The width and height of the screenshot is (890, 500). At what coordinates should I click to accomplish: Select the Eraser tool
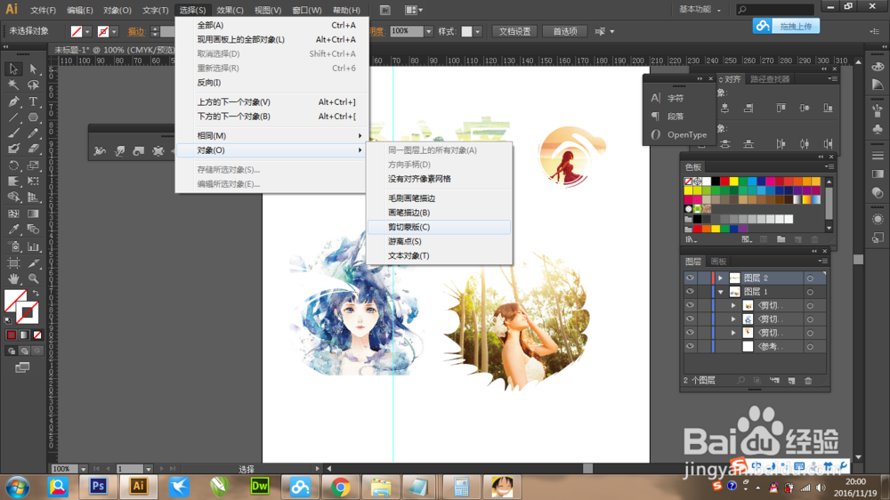click(33, 149)
